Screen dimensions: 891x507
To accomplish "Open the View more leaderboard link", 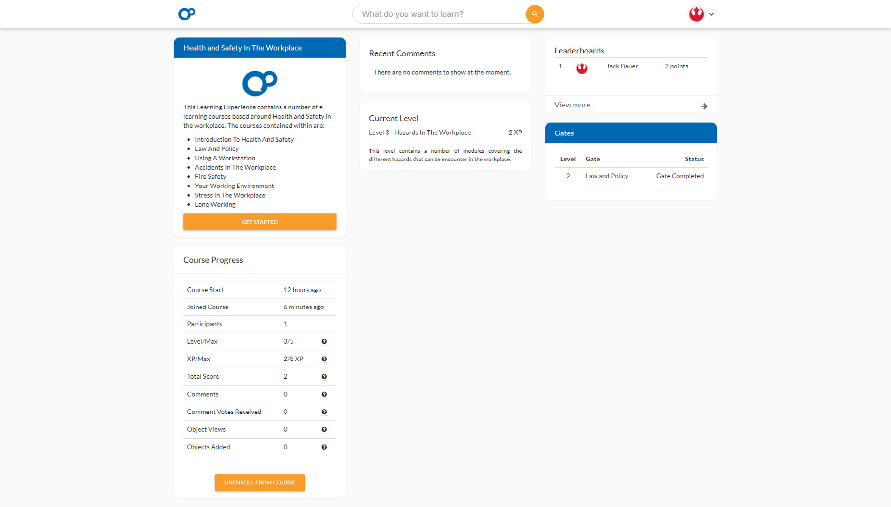I will coord(575,105).
